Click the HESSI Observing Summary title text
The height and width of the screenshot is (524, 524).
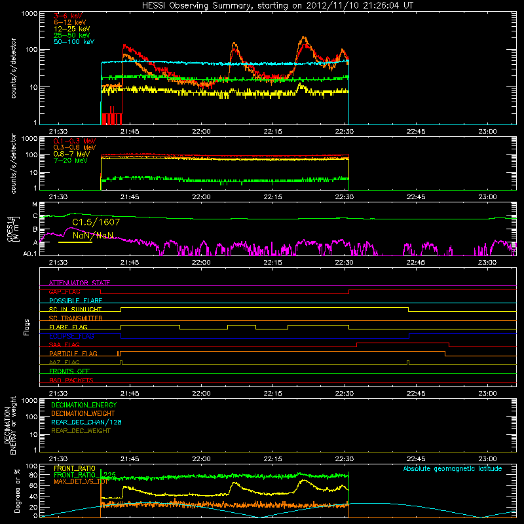pyautogui.click(x=278, y=5)
